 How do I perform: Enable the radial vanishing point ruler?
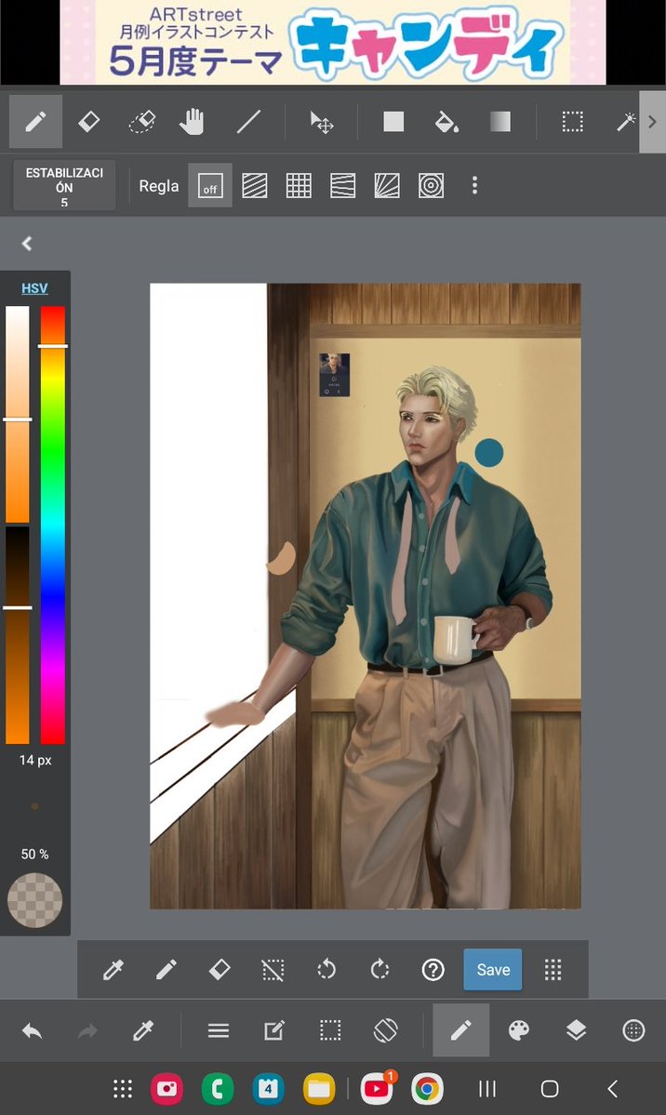387,186
